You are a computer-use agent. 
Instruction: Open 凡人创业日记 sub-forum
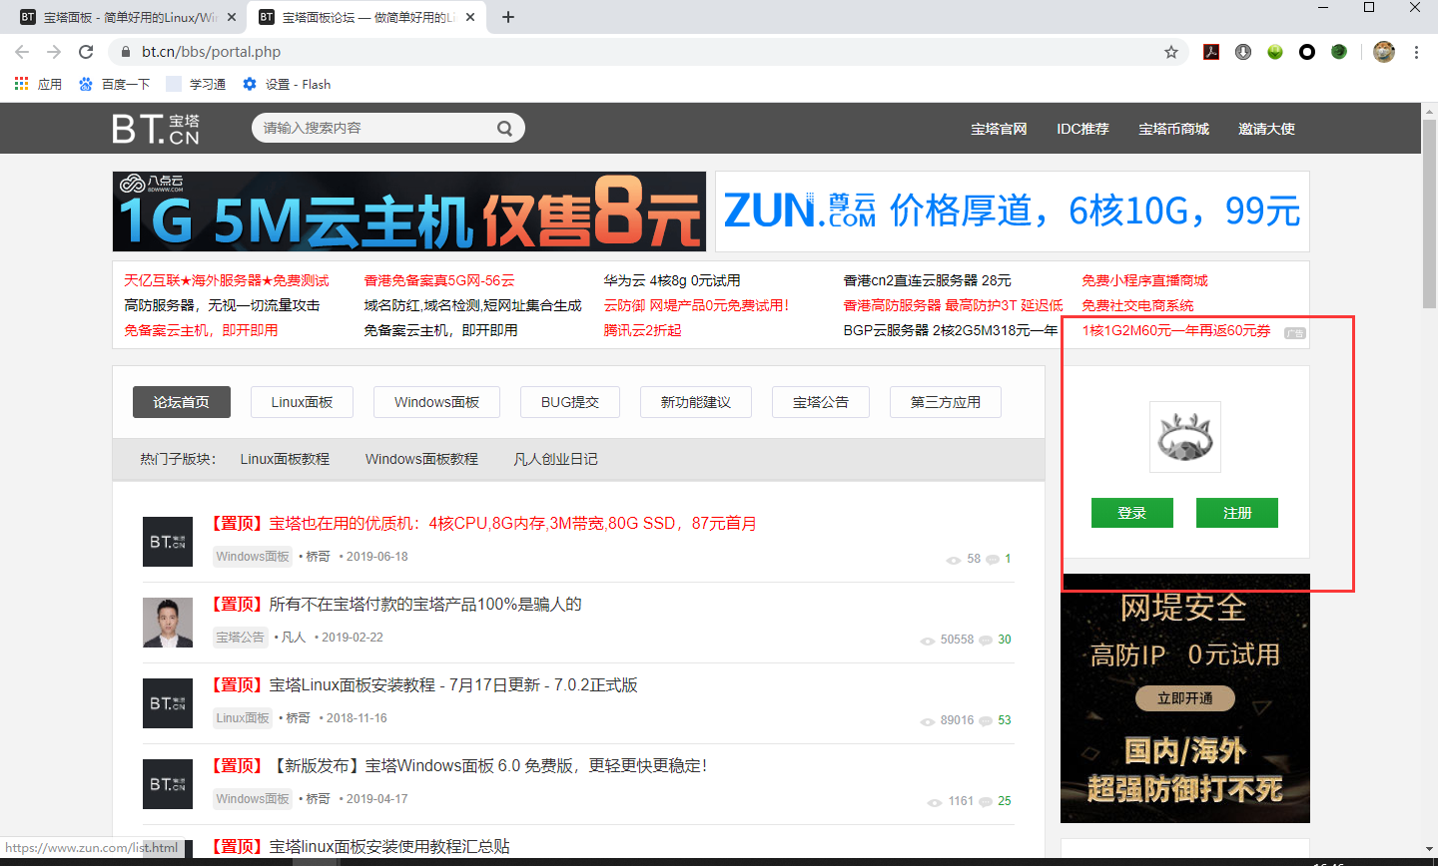(x=555, y=459)
